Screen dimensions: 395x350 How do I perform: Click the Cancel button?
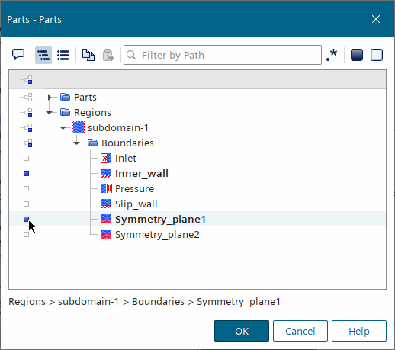click(300, 331)
